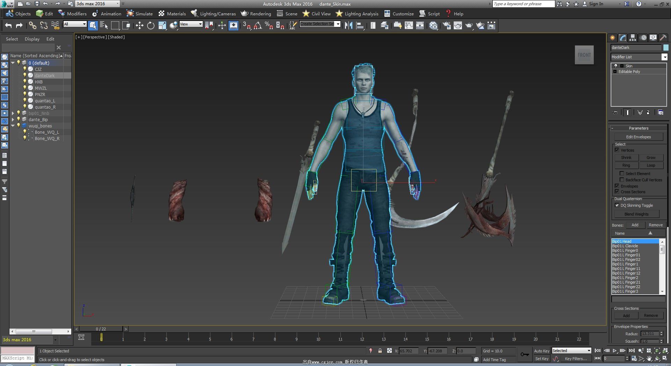Select the Unlink Selection tool

click(x=44, y=25)
